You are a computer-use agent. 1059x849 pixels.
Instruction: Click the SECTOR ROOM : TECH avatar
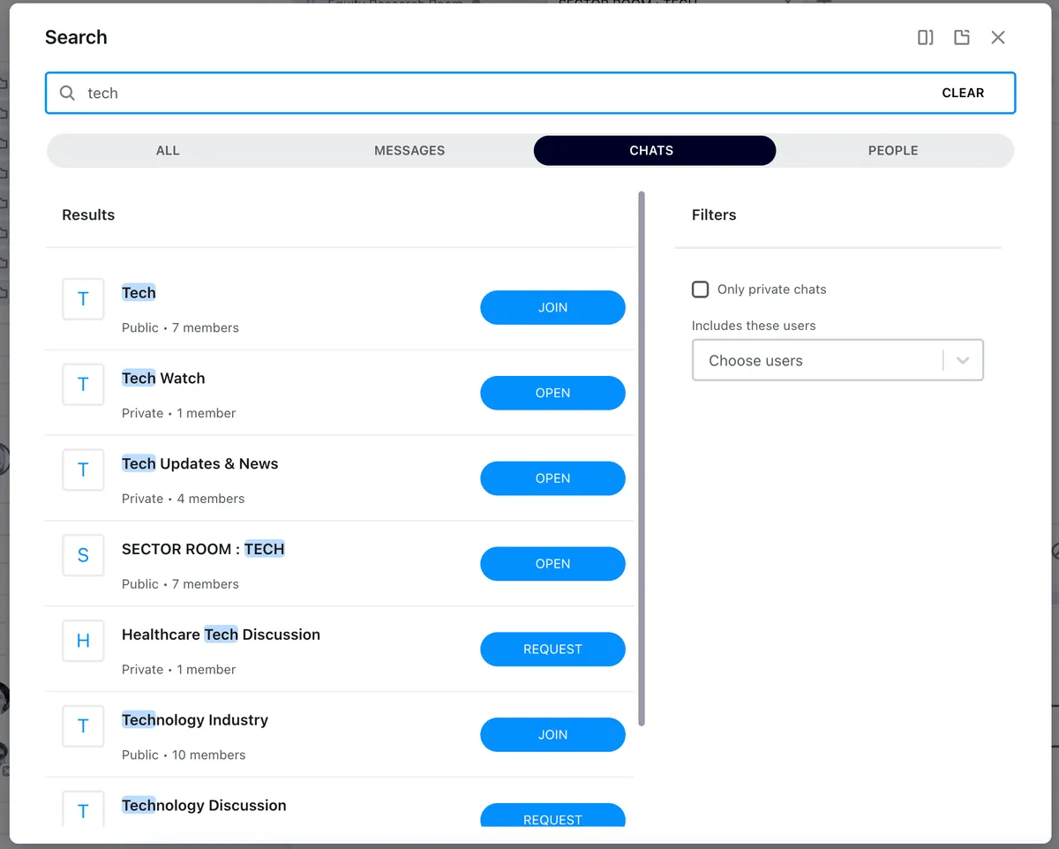pyautogui.click(x=83, y=555)
